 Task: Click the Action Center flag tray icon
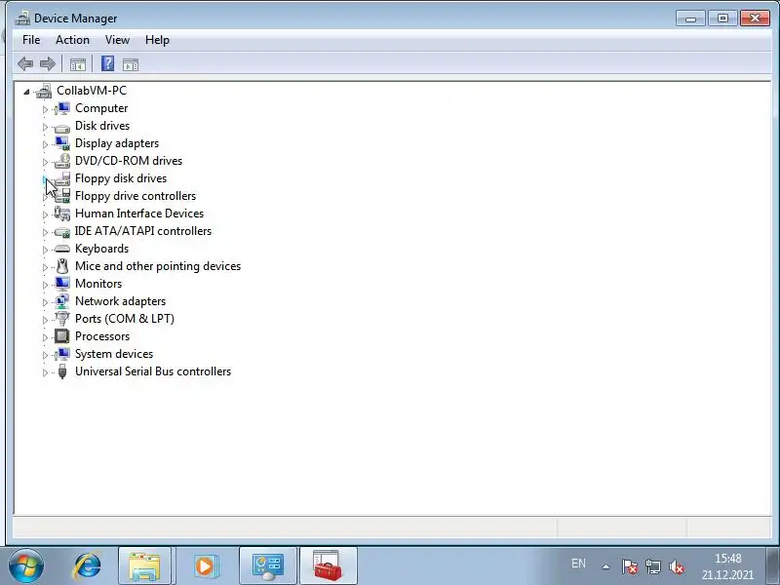click(629, 566)
